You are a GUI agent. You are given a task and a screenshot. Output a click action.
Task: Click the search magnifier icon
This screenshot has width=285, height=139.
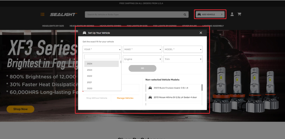coord(185,15)
